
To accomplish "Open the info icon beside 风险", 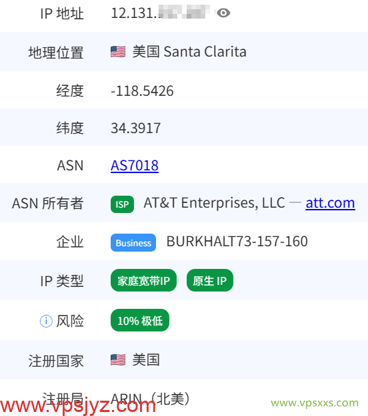I will tap(46, 321).
